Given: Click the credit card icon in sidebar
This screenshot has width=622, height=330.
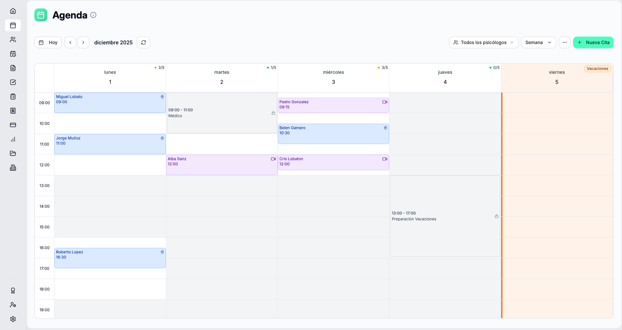Looking at the screenshot, I should click(x=13, y=125).
